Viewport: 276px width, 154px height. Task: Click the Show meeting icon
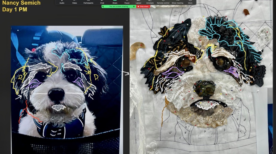coord(177,2)
